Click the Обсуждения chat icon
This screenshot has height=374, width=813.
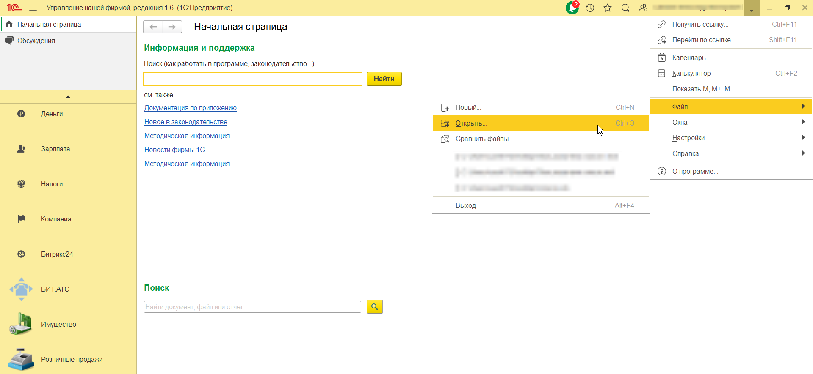(x=9, y=41)
